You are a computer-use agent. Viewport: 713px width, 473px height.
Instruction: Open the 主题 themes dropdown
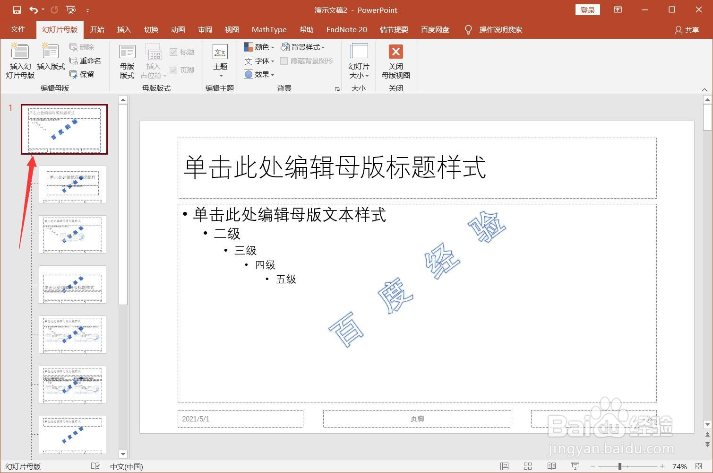[220, 61]
